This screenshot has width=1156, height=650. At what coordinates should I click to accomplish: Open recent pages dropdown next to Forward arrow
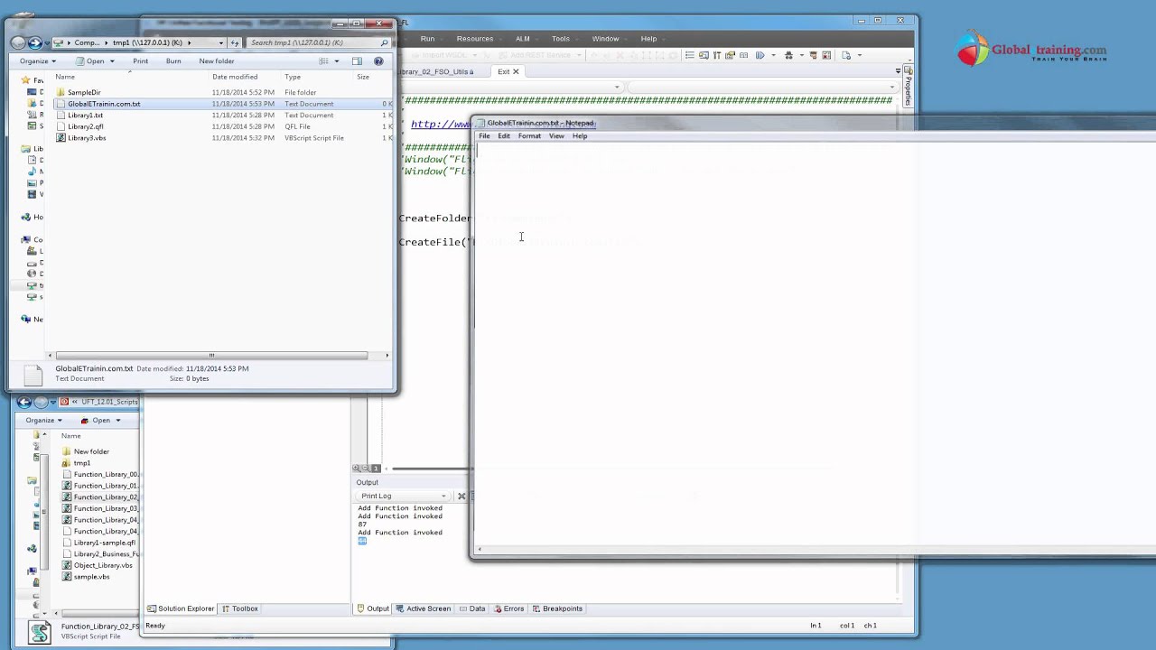(x=46, y=42)
